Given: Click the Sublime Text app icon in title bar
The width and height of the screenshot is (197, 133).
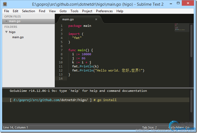Looking at the screenshot, I should pyautogui.click(x=5, y=4).
